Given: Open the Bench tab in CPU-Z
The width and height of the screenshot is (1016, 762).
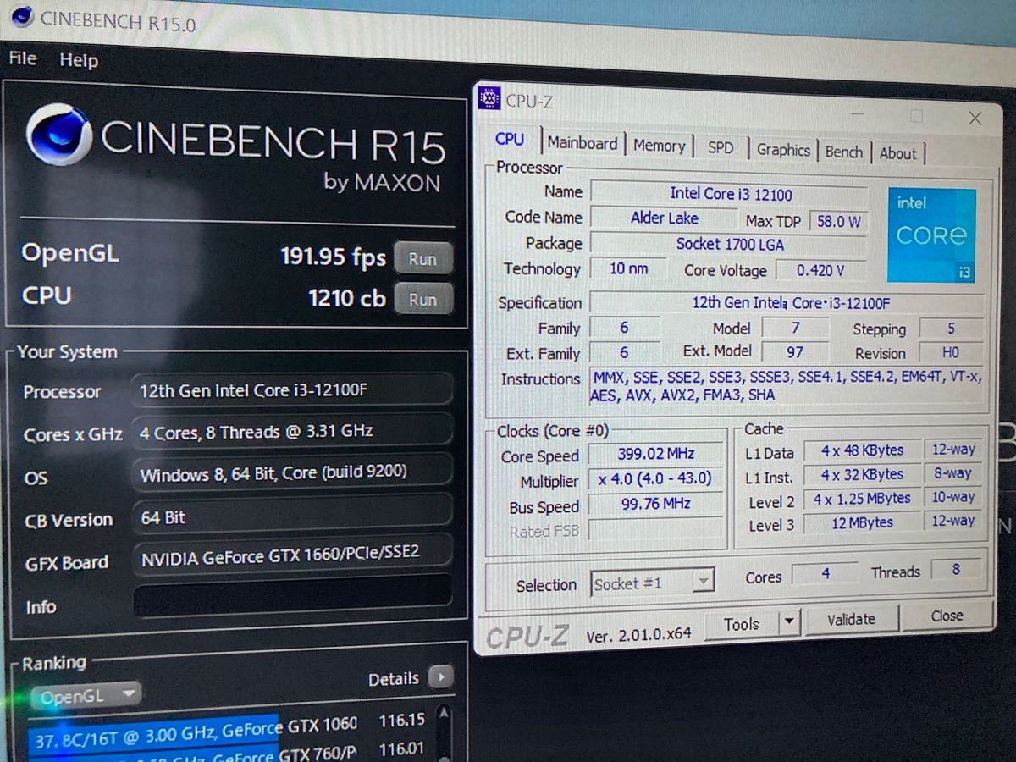Looking at the screenshot, I should tap(844, 152).
